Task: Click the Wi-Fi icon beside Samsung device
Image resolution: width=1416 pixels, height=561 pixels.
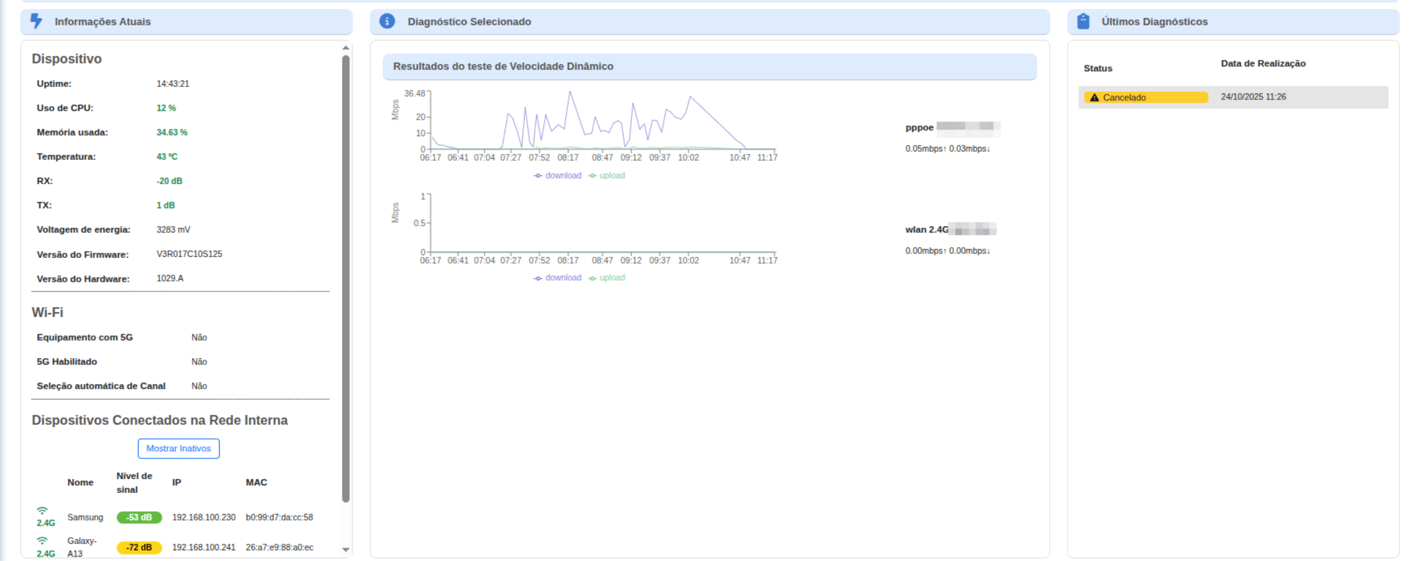Action: pos(42,510)
